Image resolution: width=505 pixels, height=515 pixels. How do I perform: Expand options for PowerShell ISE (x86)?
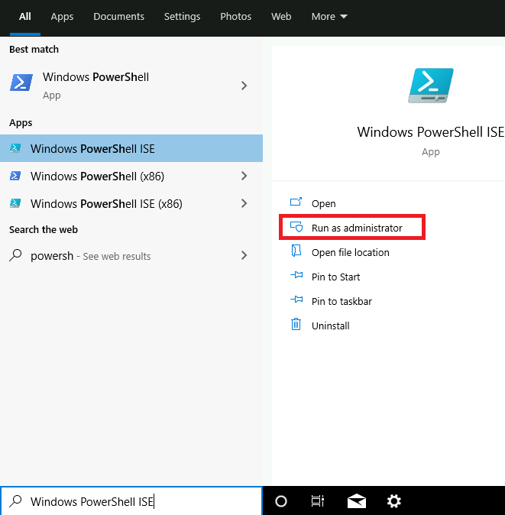pos(244,203)
